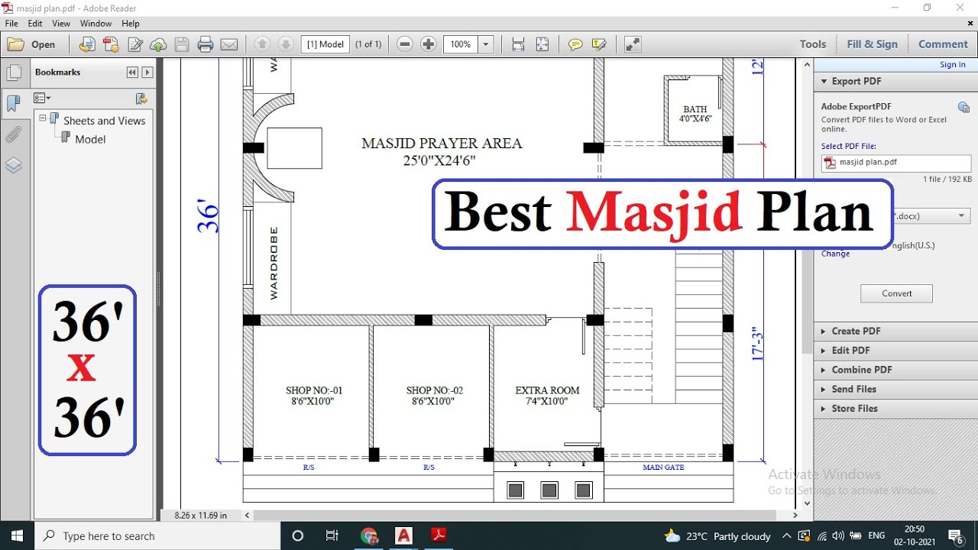The height and width of the screenshot is (550, 978).
Task: Open AutoCAD from the taskbar
Action: 404,535
